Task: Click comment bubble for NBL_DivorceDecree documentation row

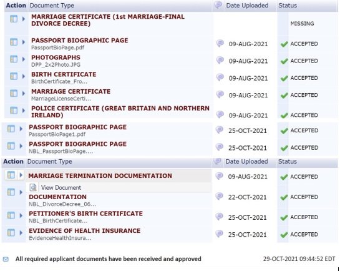Action: tap(219, 196)
